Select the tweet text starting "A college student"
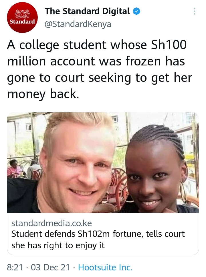The height and width of the screenshot is (277, 206). tap(100, 69)
